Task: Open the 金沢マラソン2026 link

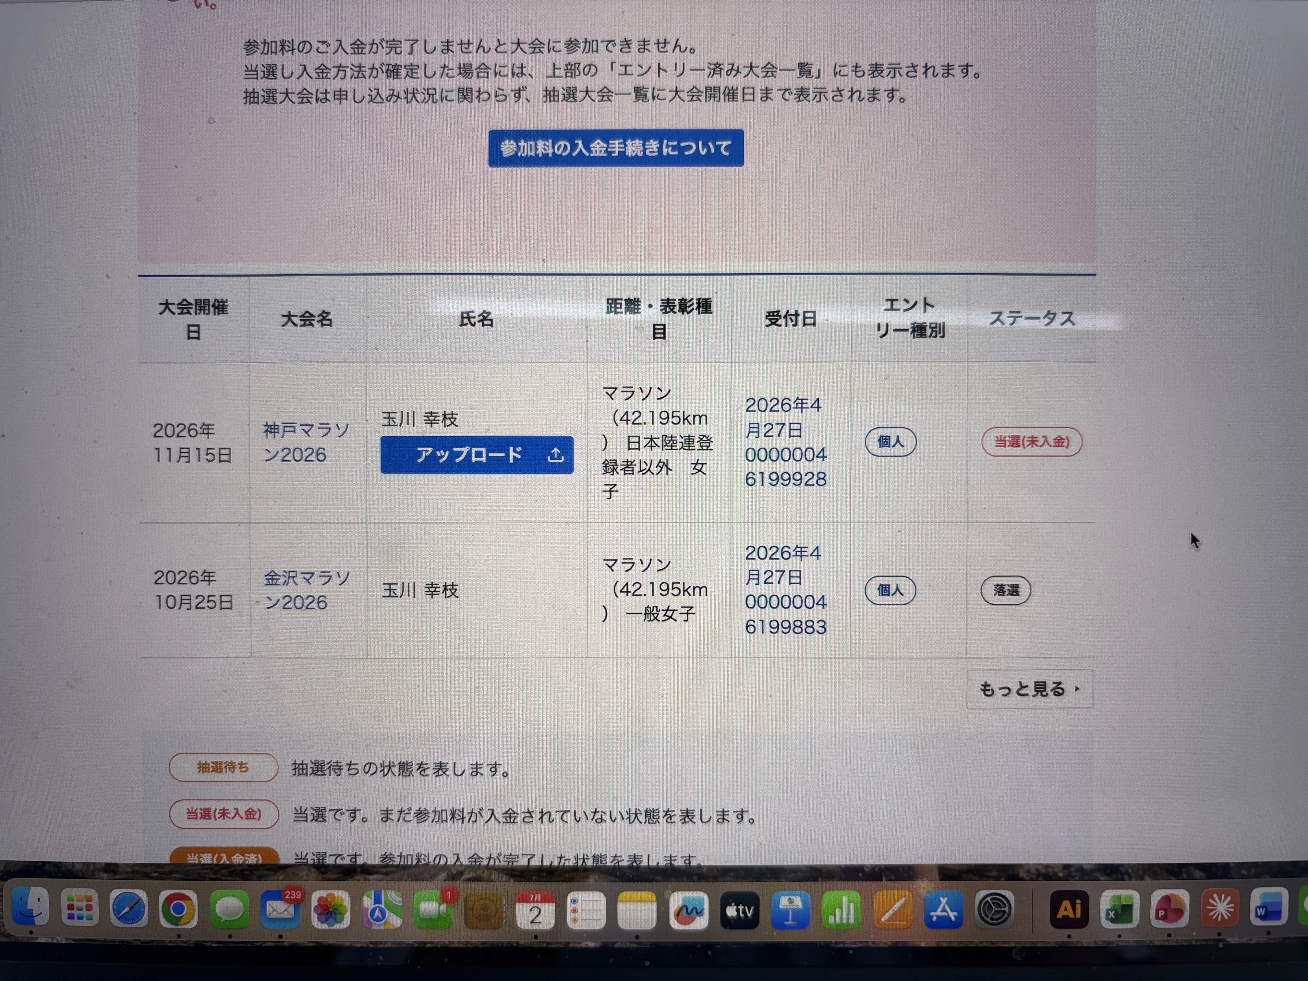Action: click(307, 589)
